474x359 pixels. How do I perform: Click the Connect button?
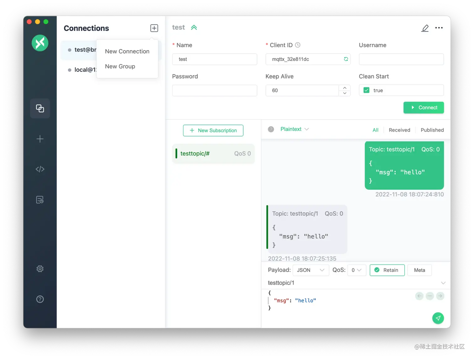coord(424,108)
